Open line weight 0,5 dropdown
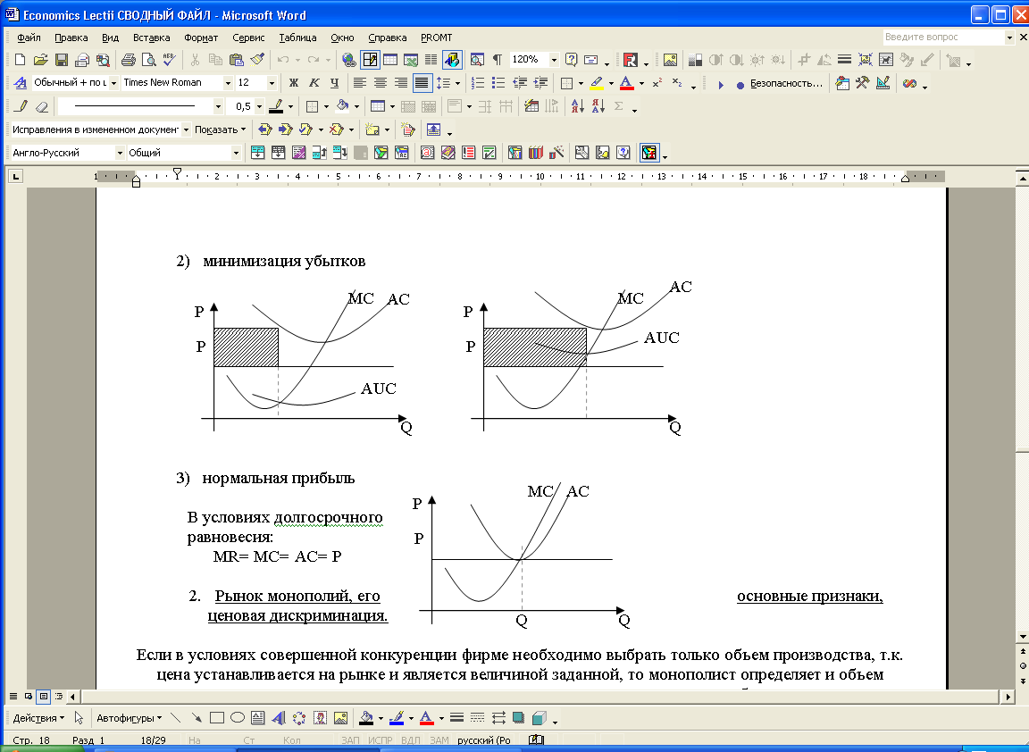 click(260, 106)
